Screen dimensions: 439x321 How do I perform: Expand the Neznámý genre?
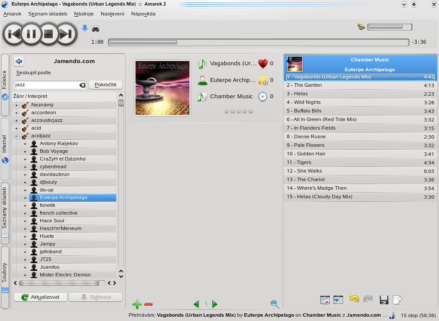(x=17, y=106)
